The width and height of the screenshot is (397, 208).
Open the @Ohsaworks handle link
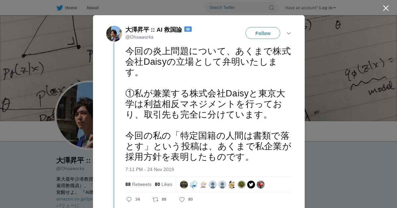pos(139,37)
